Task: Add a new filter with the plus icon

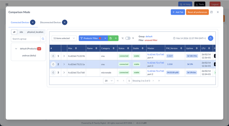Action: 116,38
